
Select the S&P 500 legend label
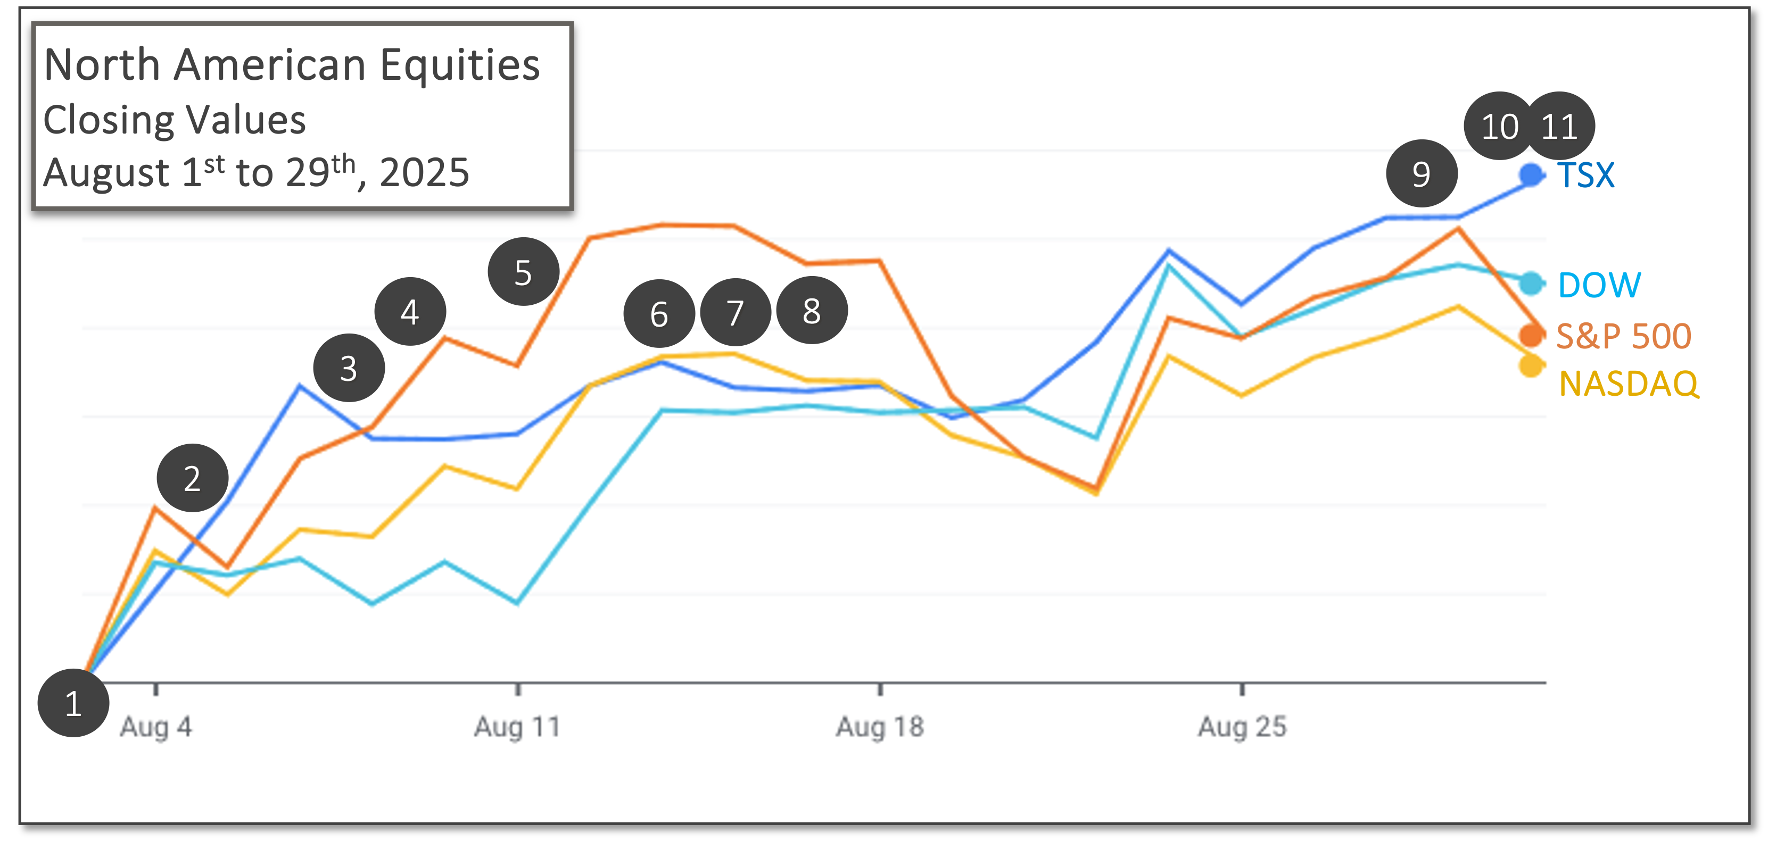pos(1623,336)
